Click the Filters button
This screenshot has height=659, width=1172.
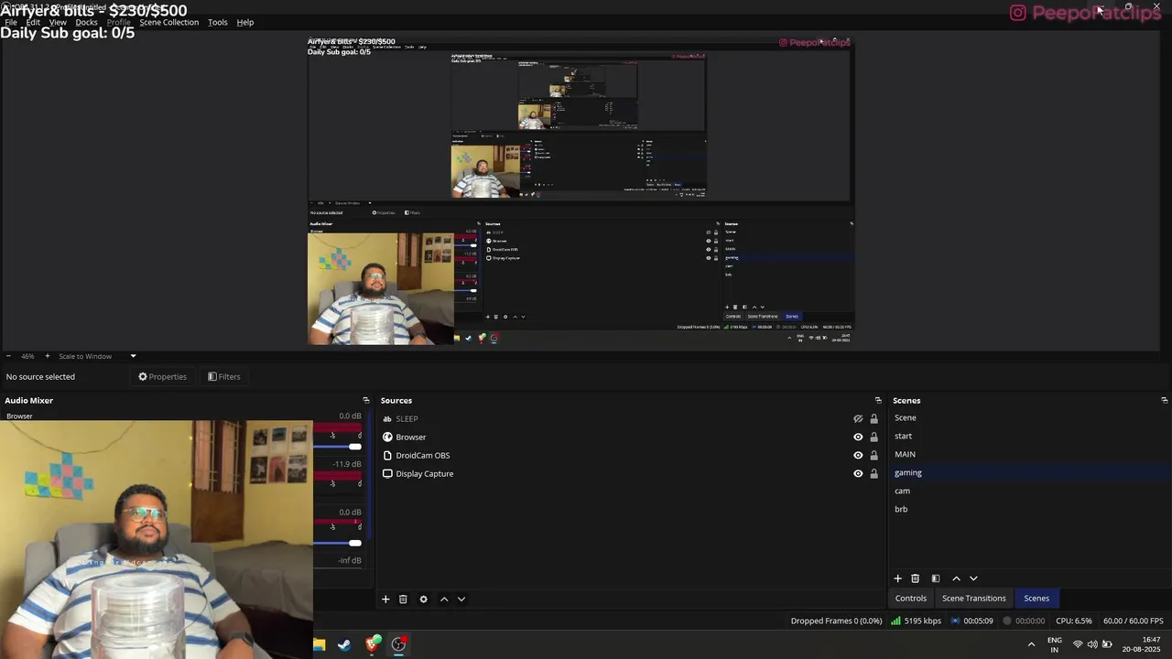point(224,377)
